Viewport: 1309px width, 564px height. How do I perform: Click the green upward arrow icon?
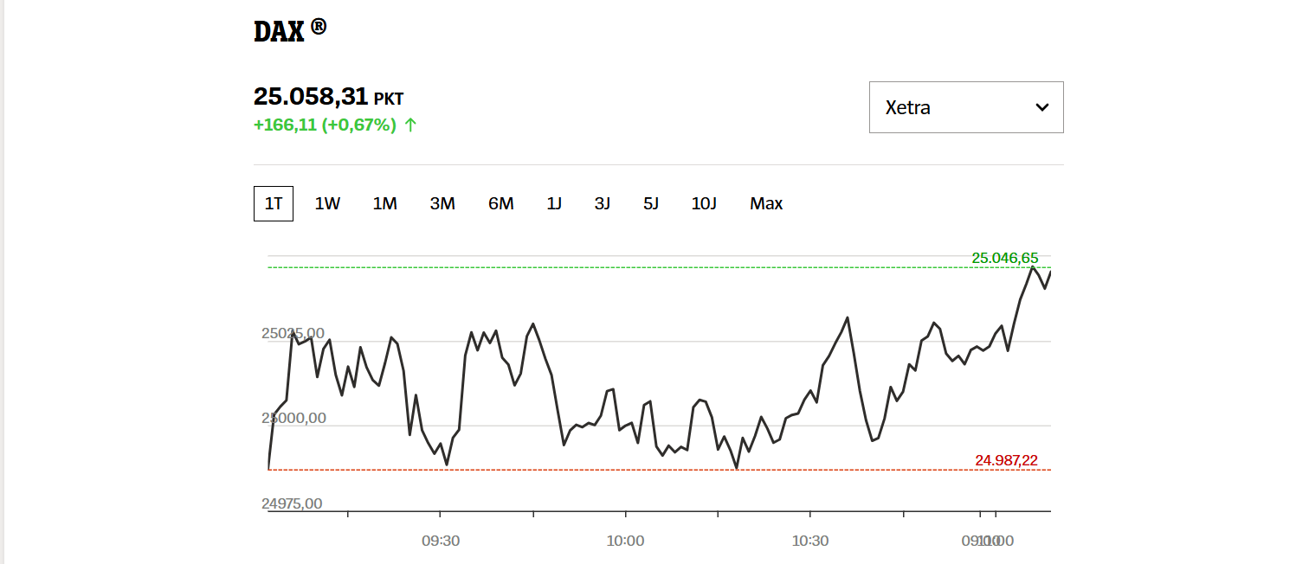tap(409, 125)
